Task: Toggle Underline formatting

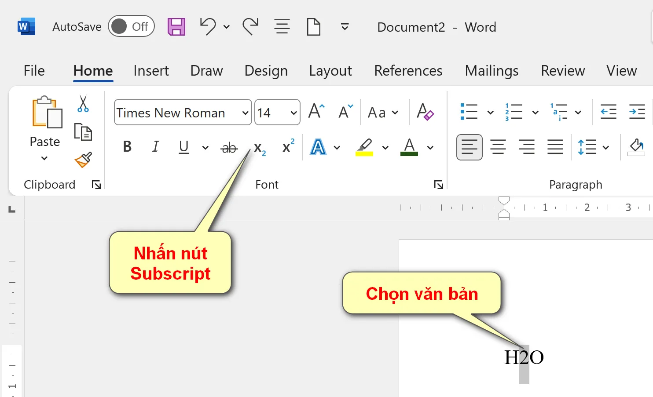Action: 183,147
